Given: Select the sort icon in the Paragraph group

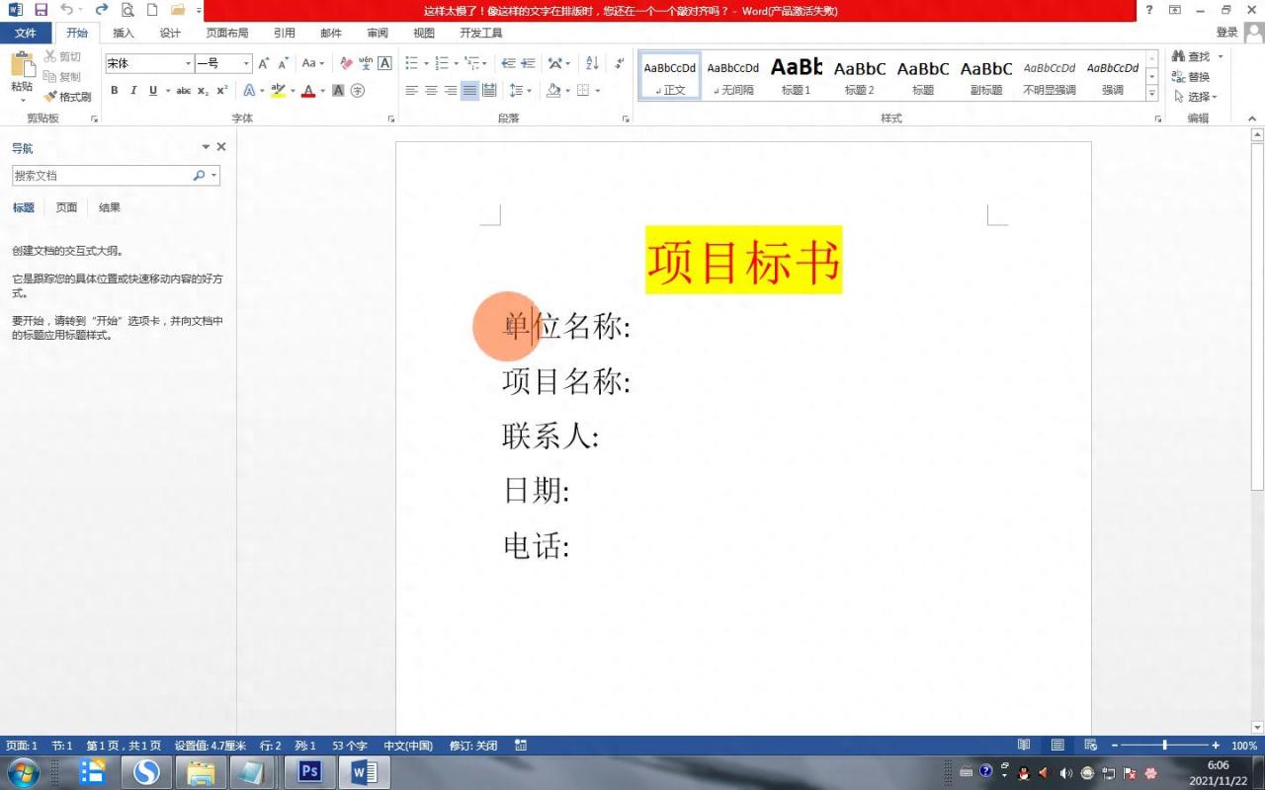Looking at the screenshot, I should click(x=594, y=62).
